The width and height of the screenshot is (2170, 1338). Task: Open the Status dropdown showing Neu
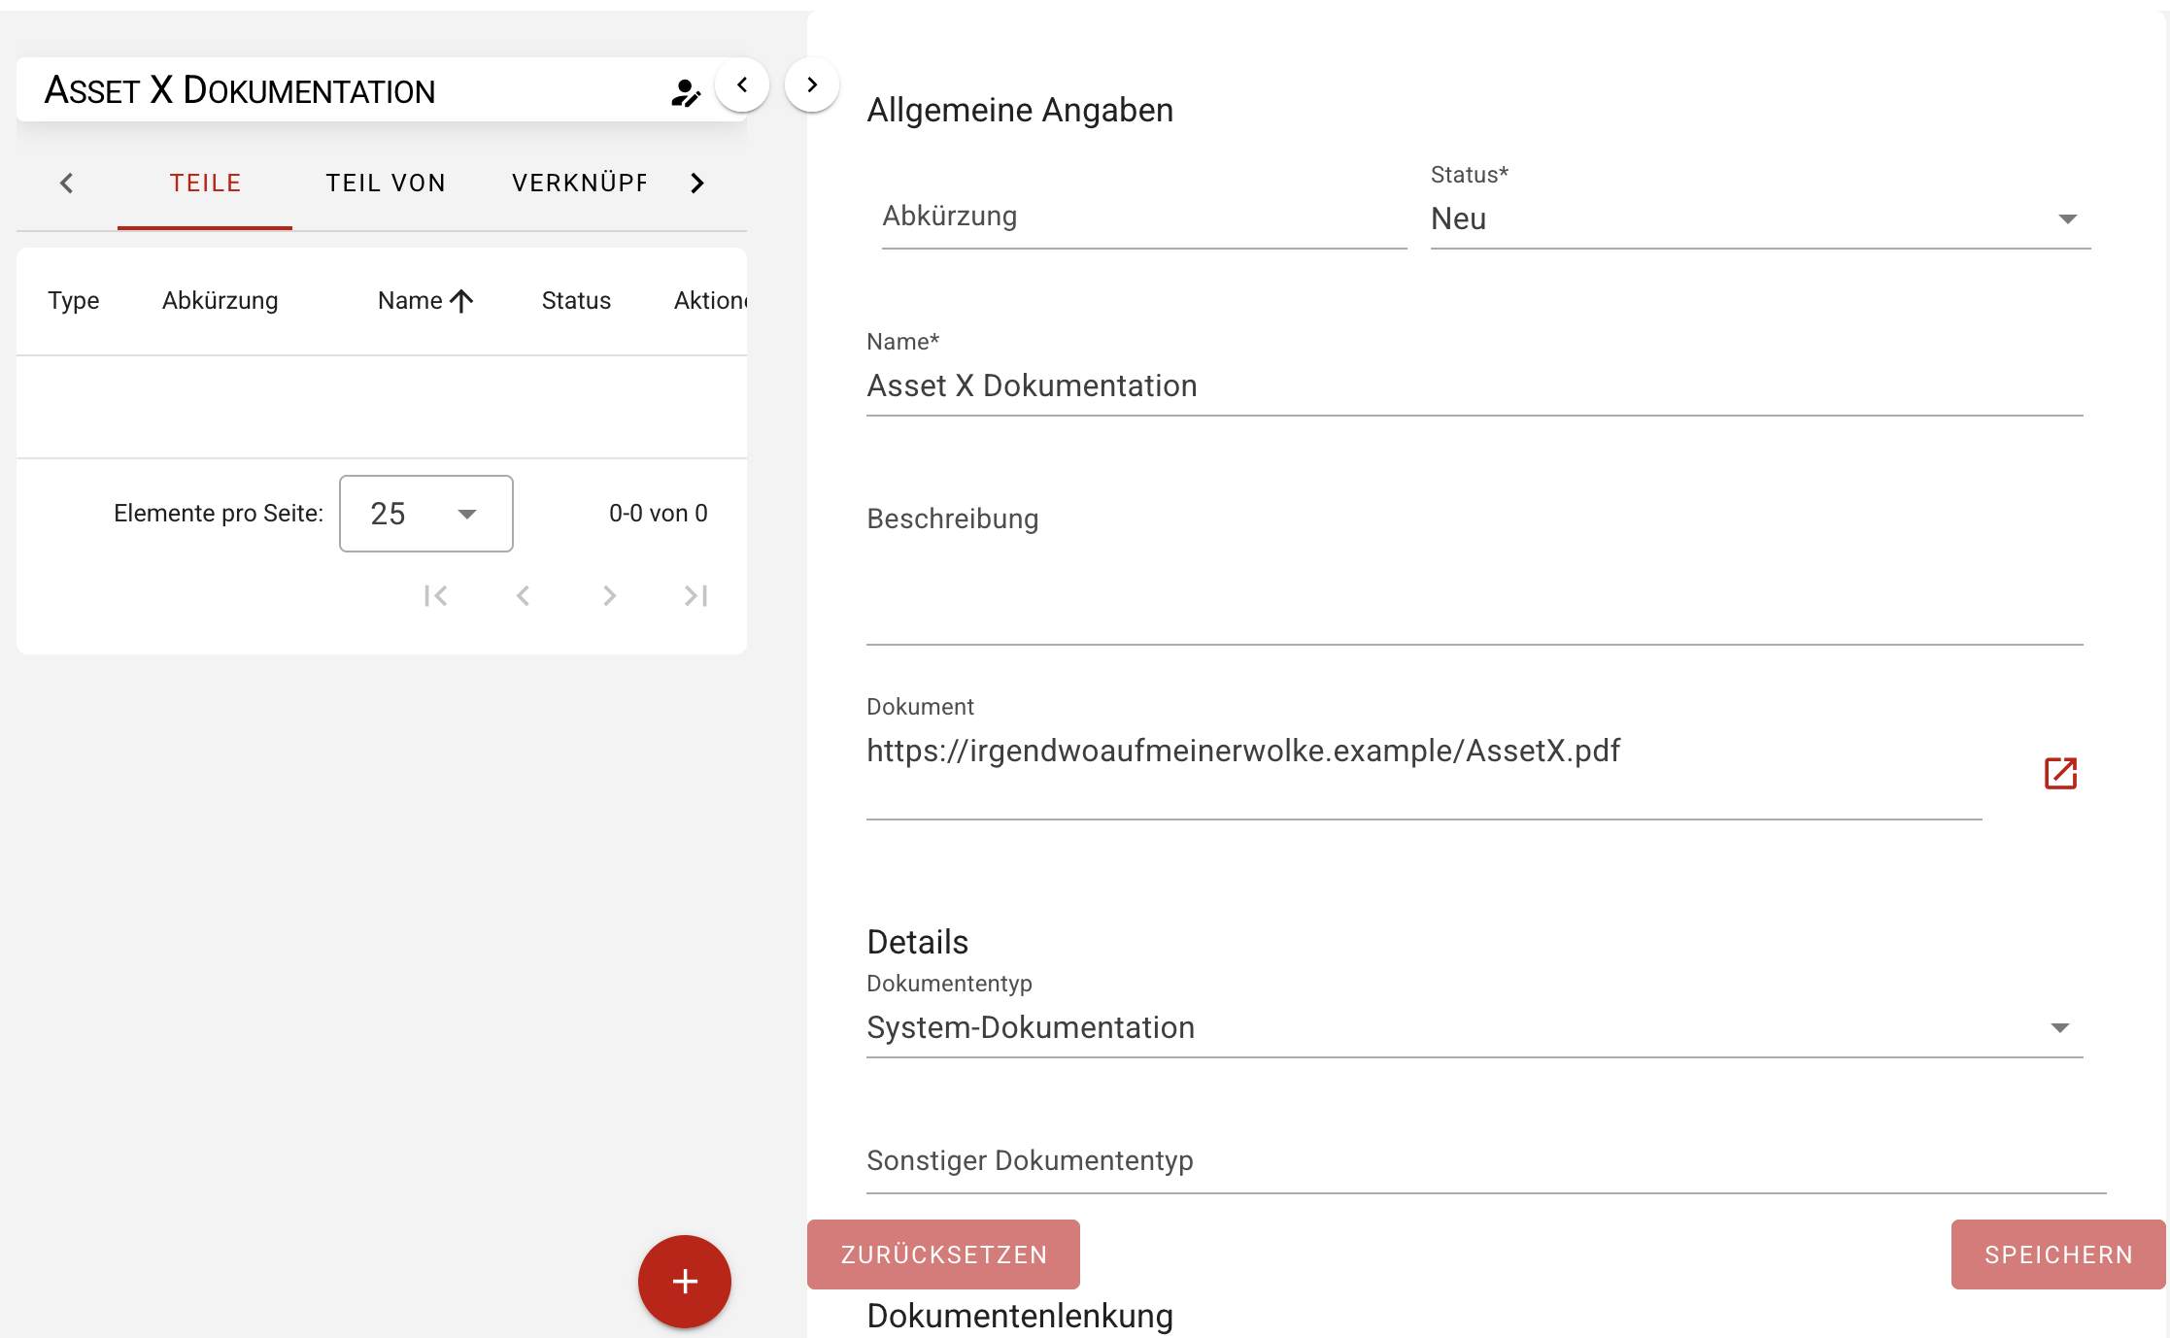pos(1759,219)
